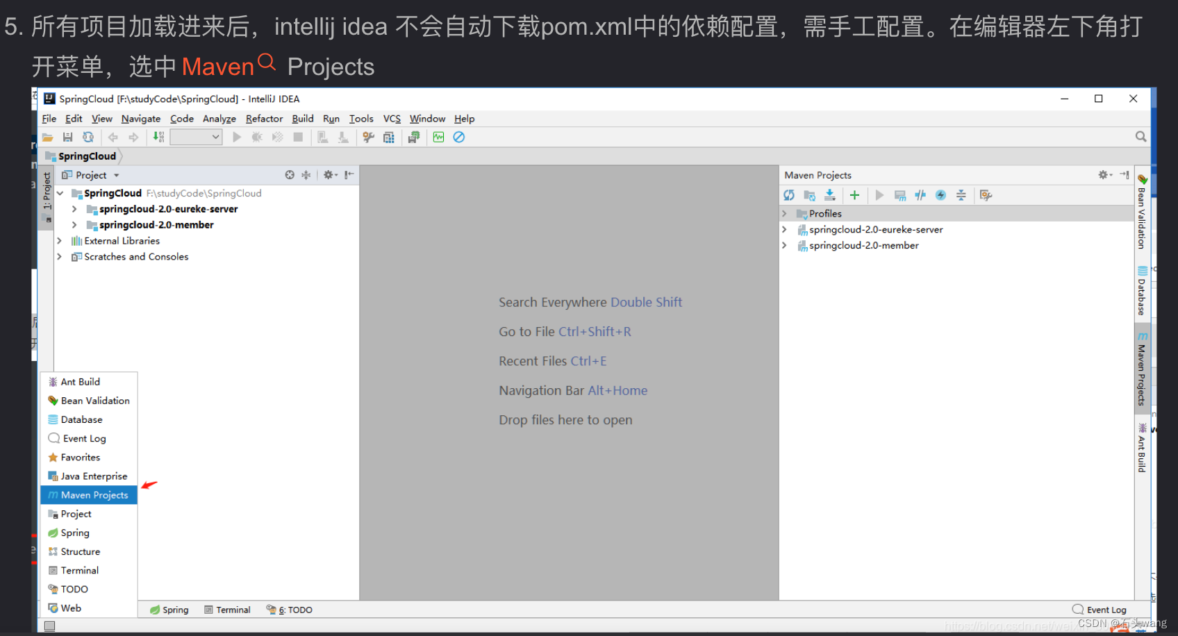Open Maven Settings wrench icon
1178x636 pixels.
986,195
